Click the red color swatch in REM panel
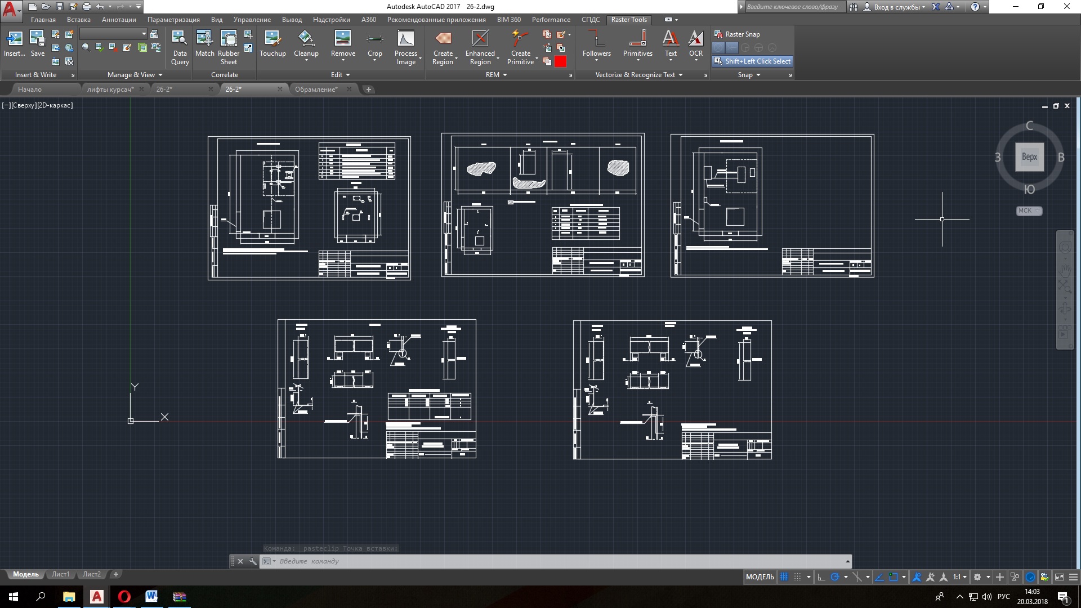 [560, 61]
